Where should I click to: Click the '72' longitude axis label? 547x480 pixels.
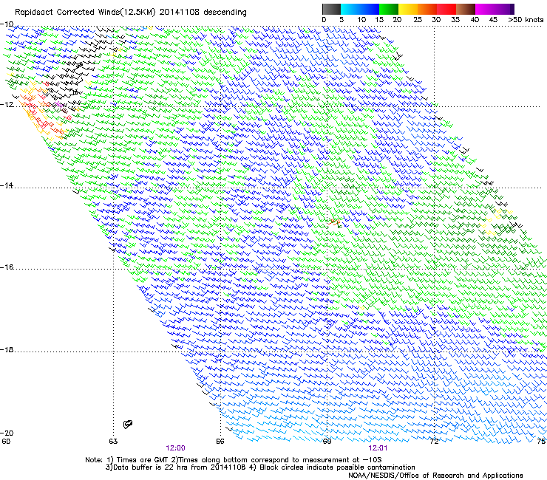coord(434,442)
